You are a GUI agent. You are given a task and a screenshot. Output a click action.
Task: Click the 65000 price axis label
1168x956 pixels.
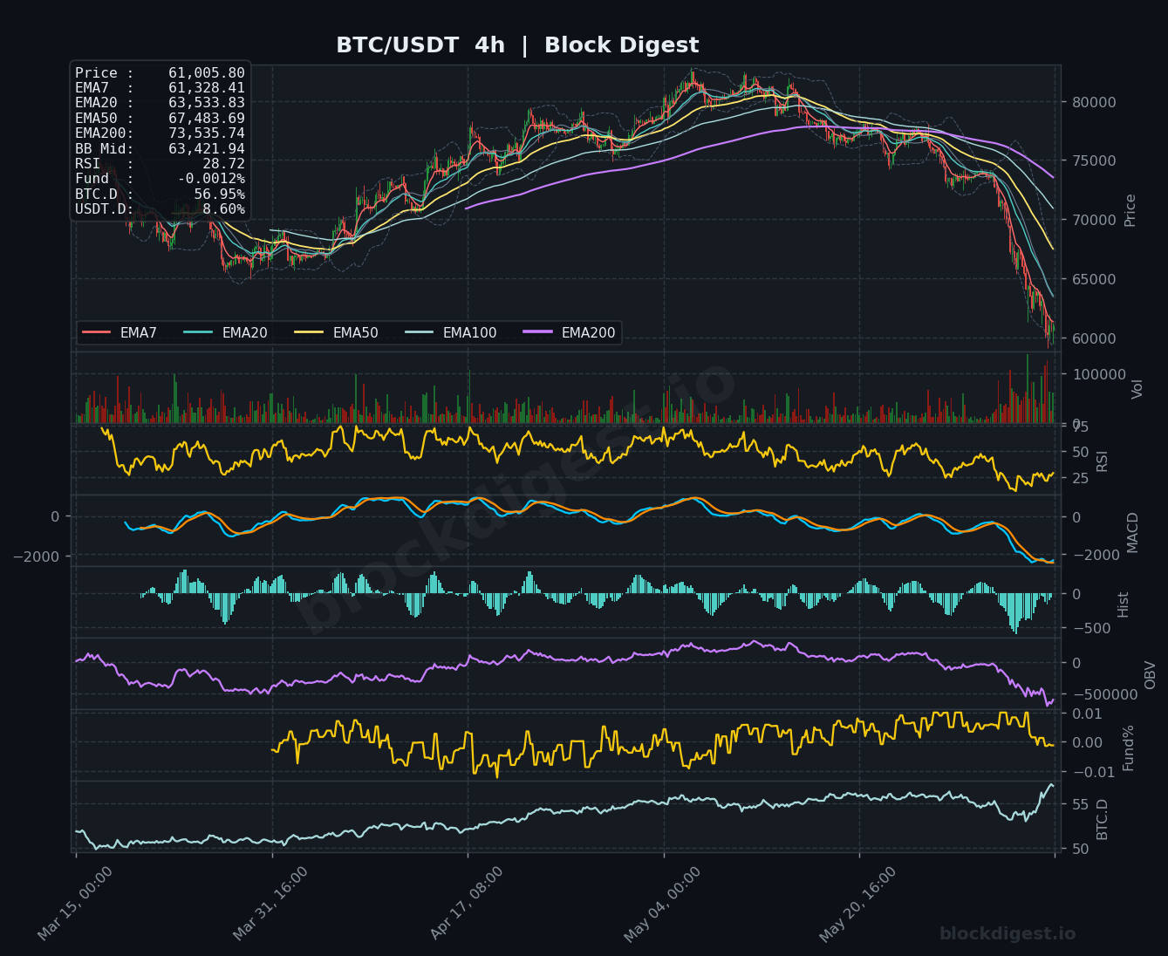click(x=1092, y=279)
